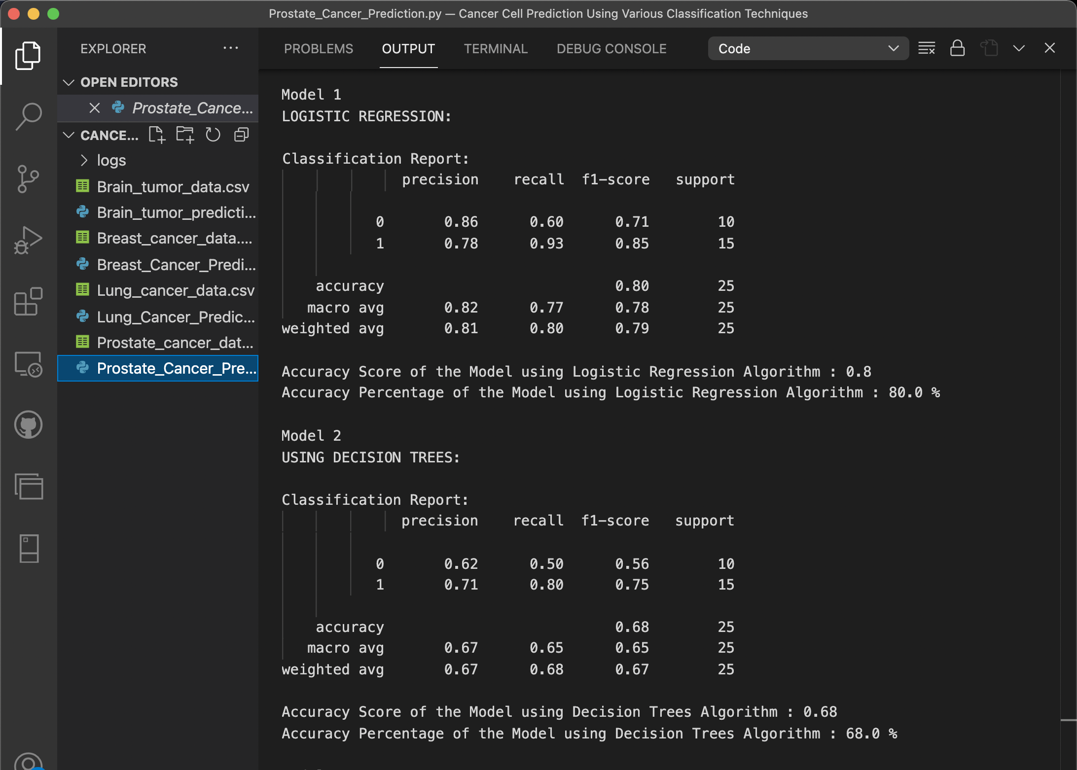
Task: Open the GitHub view in the sidebar
Action: 28,425
